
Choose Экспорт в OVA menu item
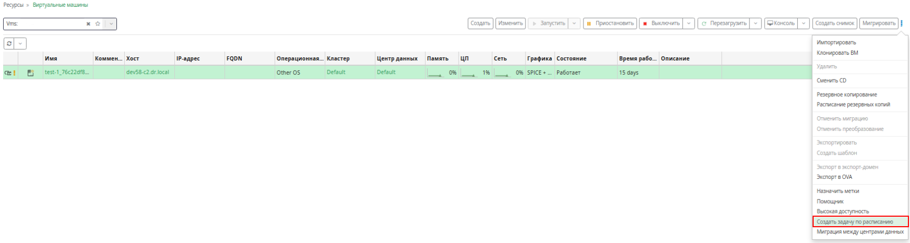point(834,177)
